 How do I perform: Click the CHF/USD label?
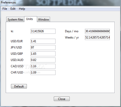pos(17,72)
